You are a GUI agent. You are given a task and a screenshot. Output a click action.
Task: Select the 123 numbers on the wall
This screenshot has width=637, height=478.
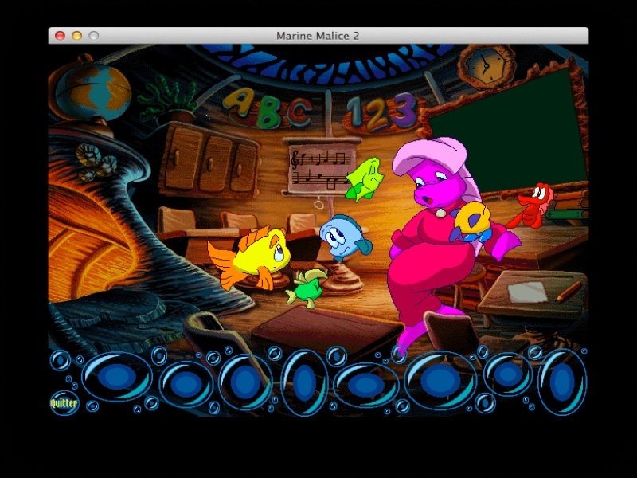point(382,112)
